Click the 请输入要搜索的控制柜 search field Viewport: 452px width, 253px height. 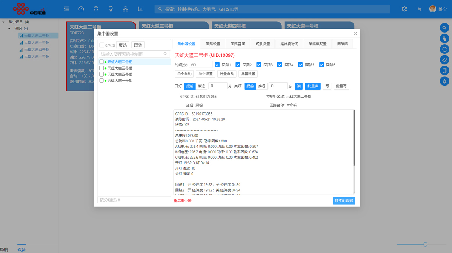click(x=131, y=54)
